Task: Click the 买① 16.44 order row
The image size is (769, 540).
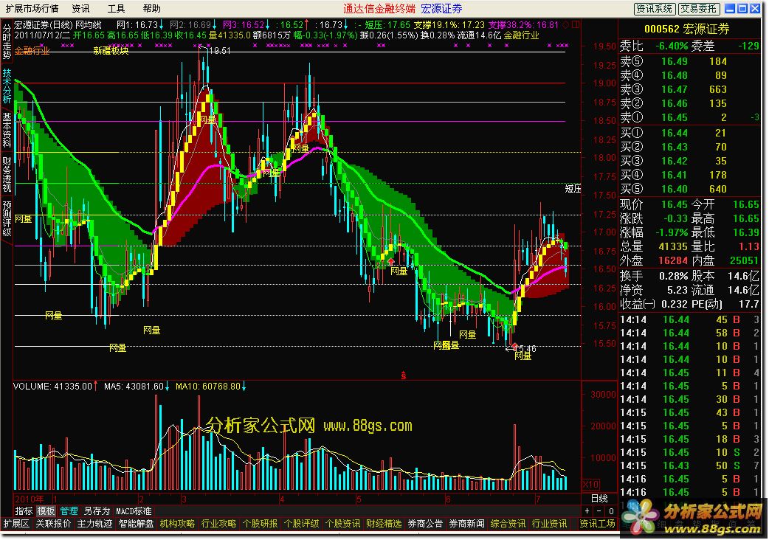Action: 689,134
